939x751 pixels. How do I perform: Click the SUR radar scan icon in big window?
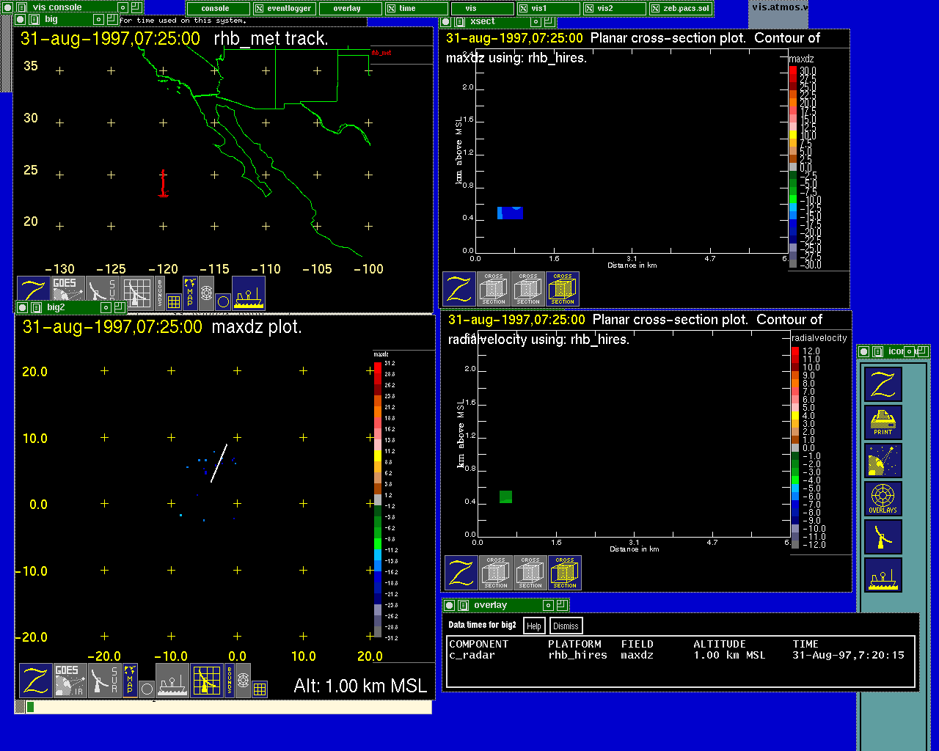point(102,292)
